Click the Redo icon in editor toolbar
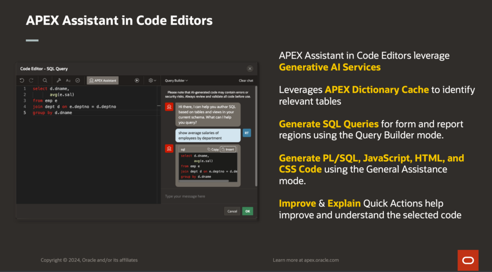The width and height of the screenshot is (492, 272). (31, 80)
